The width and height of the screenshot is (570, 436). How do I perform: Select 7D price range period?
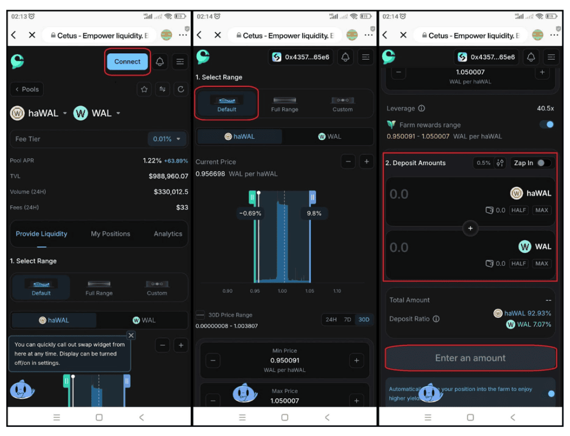click(347, 319)
